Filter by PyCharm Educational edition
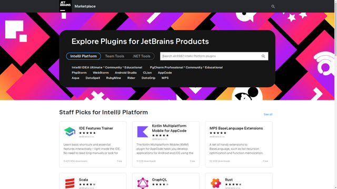The image size is (337, 189). point(214,67)
